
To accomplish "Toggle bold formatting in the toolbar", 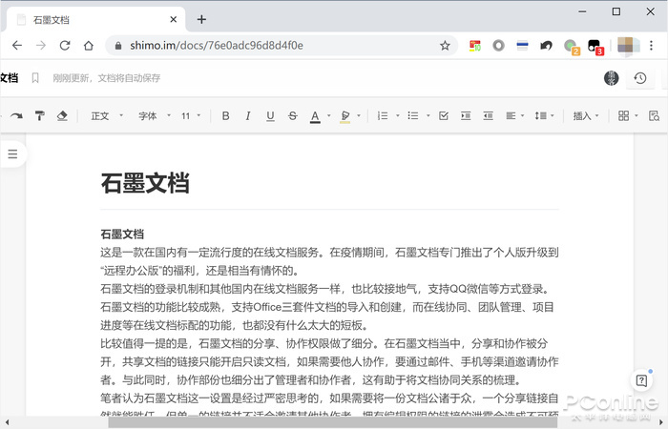I will click(x=226, y=115).
